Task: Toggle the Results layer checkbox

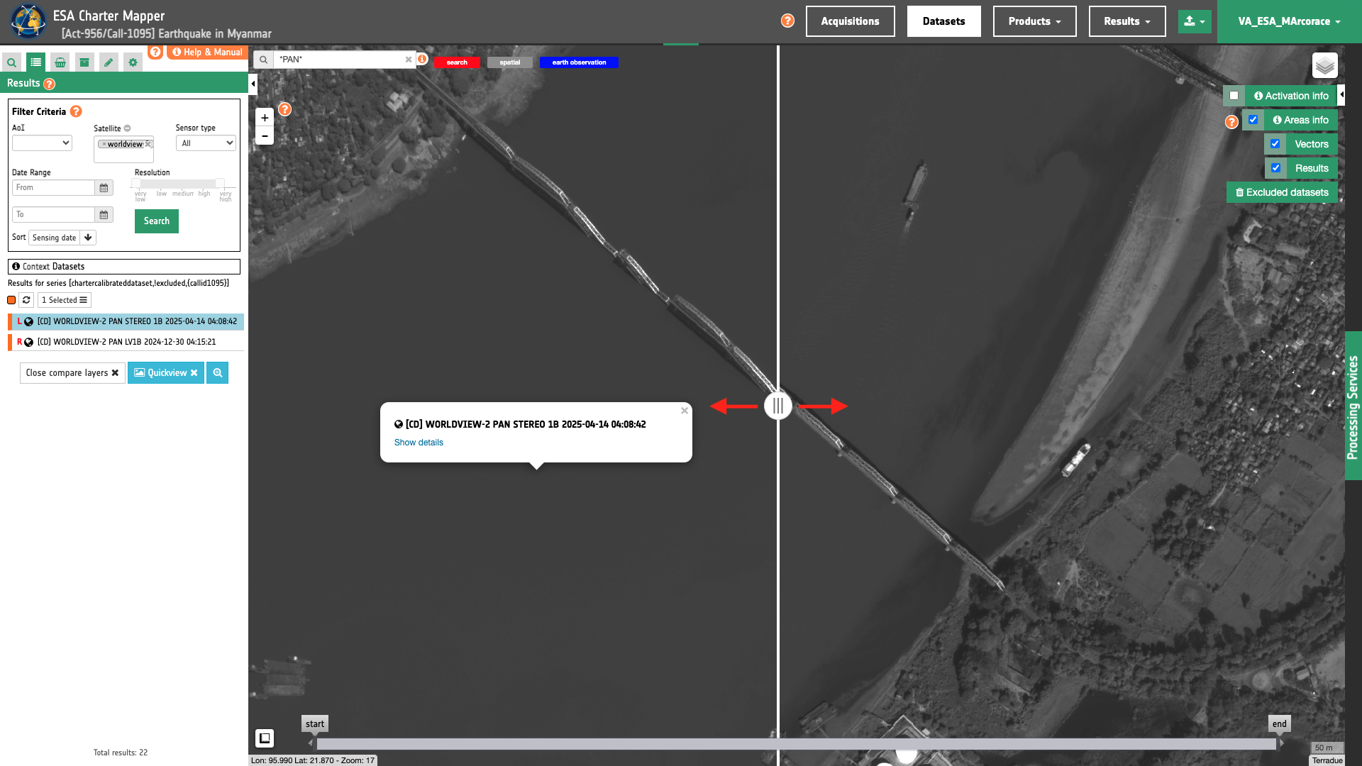Action: point(1275,168)
